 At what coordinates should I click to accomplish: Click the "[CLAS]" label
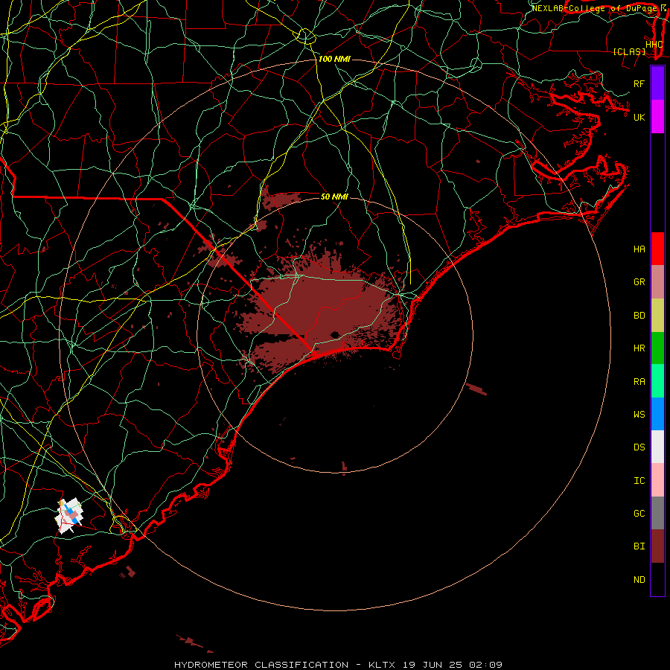pos(629,51)
